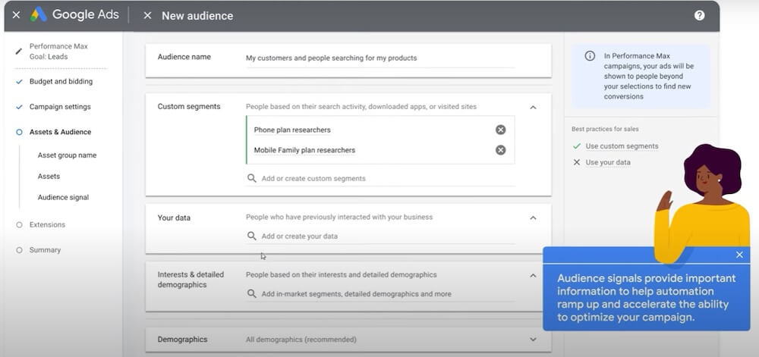This screenshot has height=357, width=759.
Task: Close Google Ads with the header X
Action: [16, 15]
